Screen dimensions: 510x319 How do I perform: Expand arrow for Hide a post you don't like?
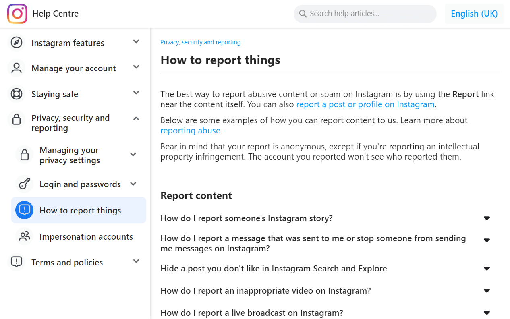[487, 269]
